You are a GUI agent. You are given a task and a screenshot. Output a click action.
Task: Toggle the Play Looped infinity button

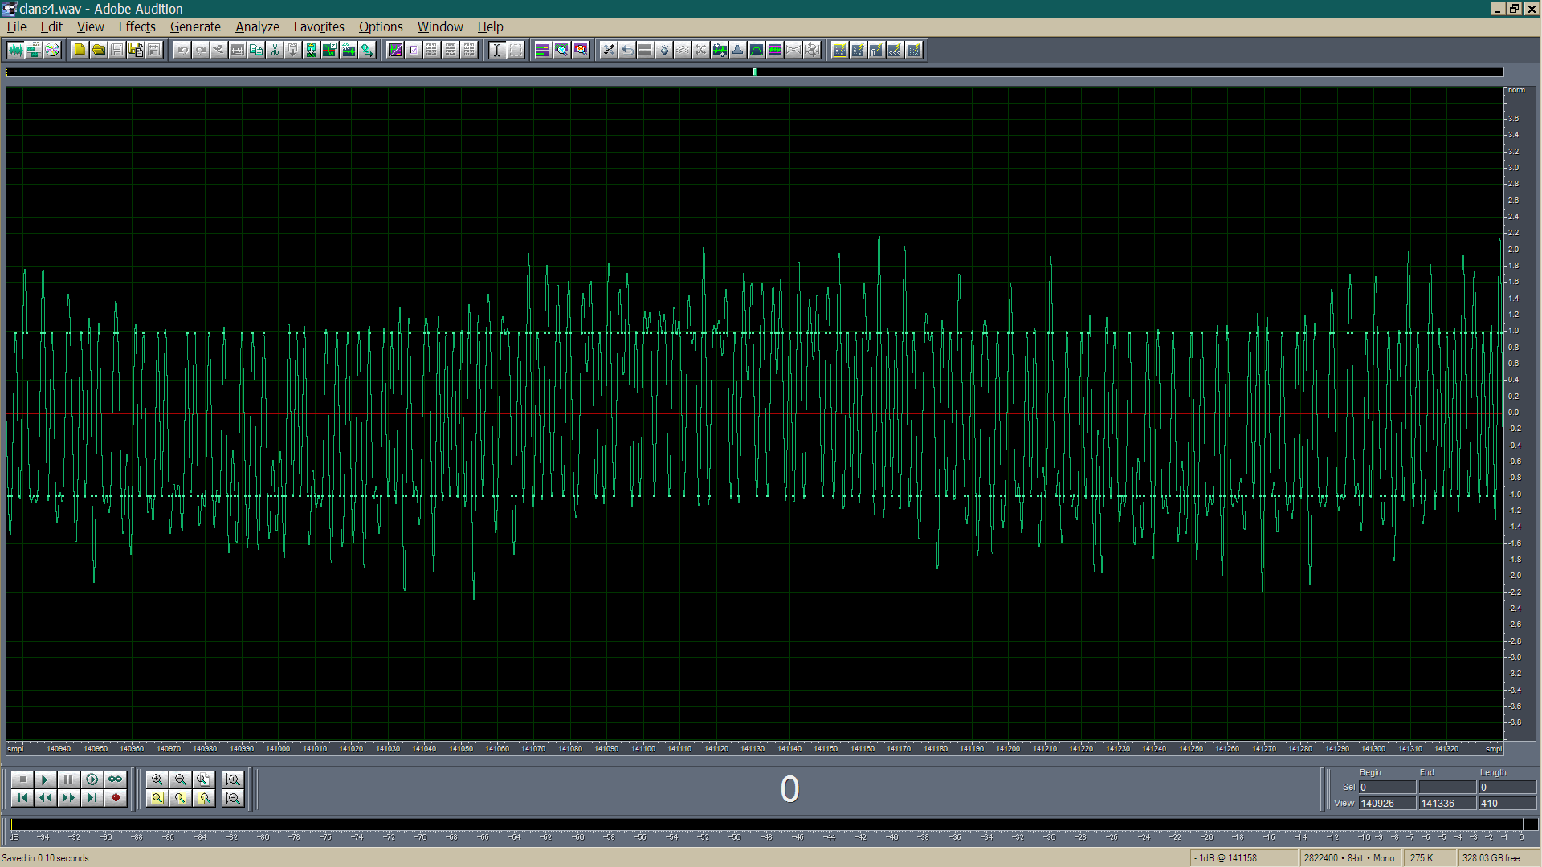tap(115, 779)
